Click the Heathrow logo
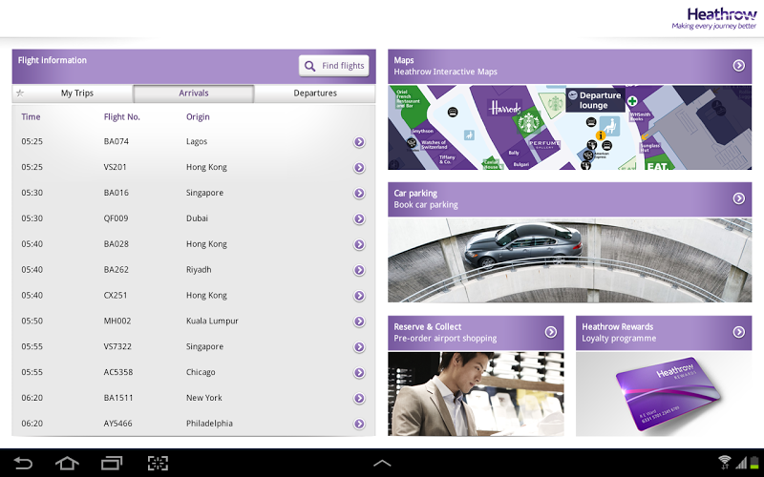Viewport: 764px width, 477px height. 714,18
